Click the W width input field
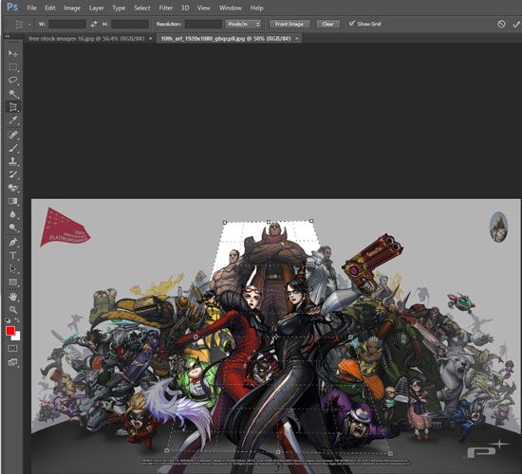The height and width of the screenshot is (474, 522). tap(67, 24)
